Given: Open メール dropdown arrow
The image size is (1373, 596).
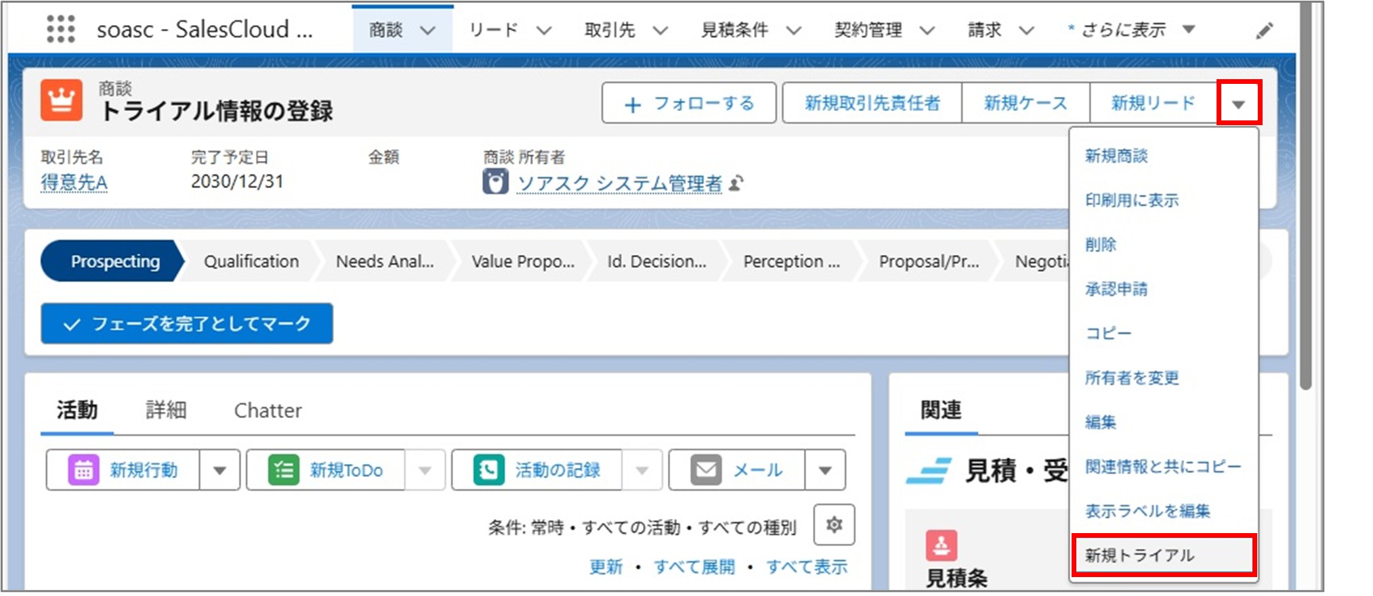Looking at the screenshot, I should (825, 469).
